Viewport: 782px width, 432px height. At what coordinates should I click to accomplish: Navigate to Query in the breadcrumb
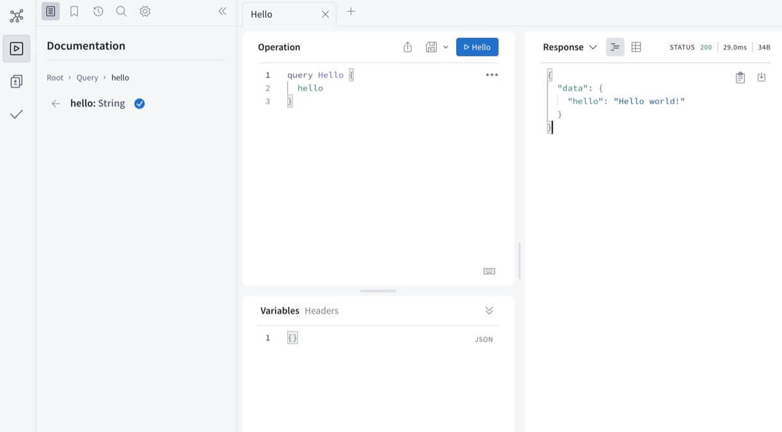pyautogui.click(x=87, y=77)
